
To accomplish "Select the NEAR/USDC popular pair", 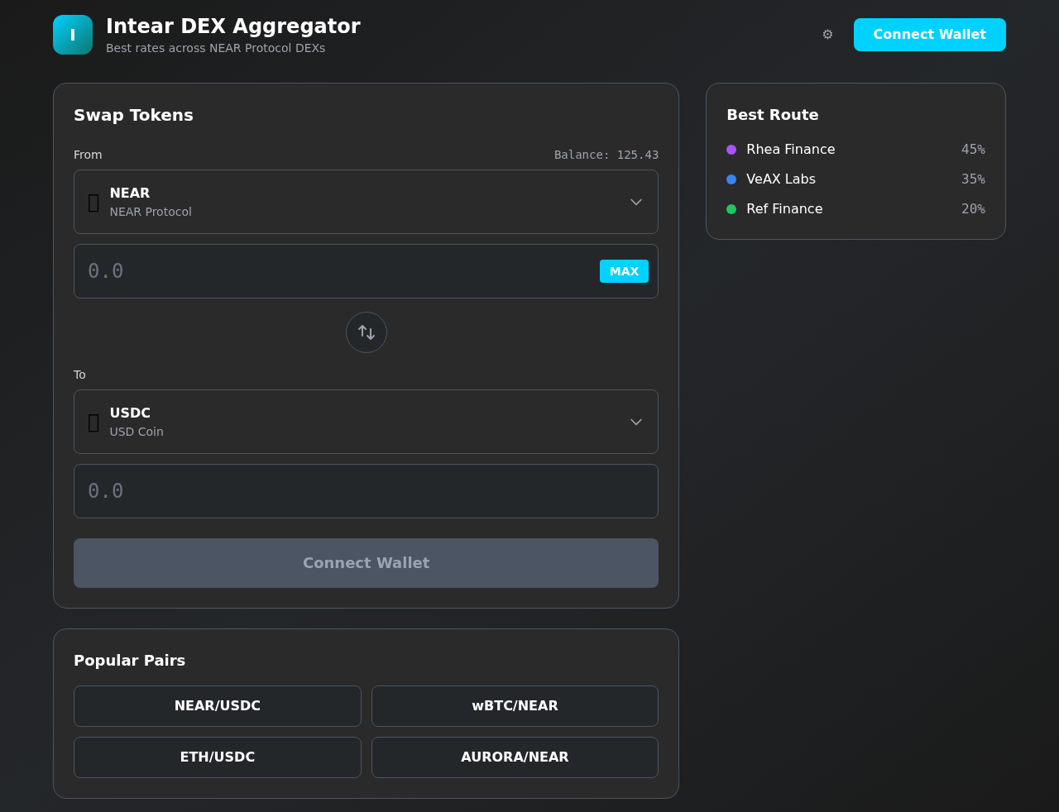I will [217, 705].
